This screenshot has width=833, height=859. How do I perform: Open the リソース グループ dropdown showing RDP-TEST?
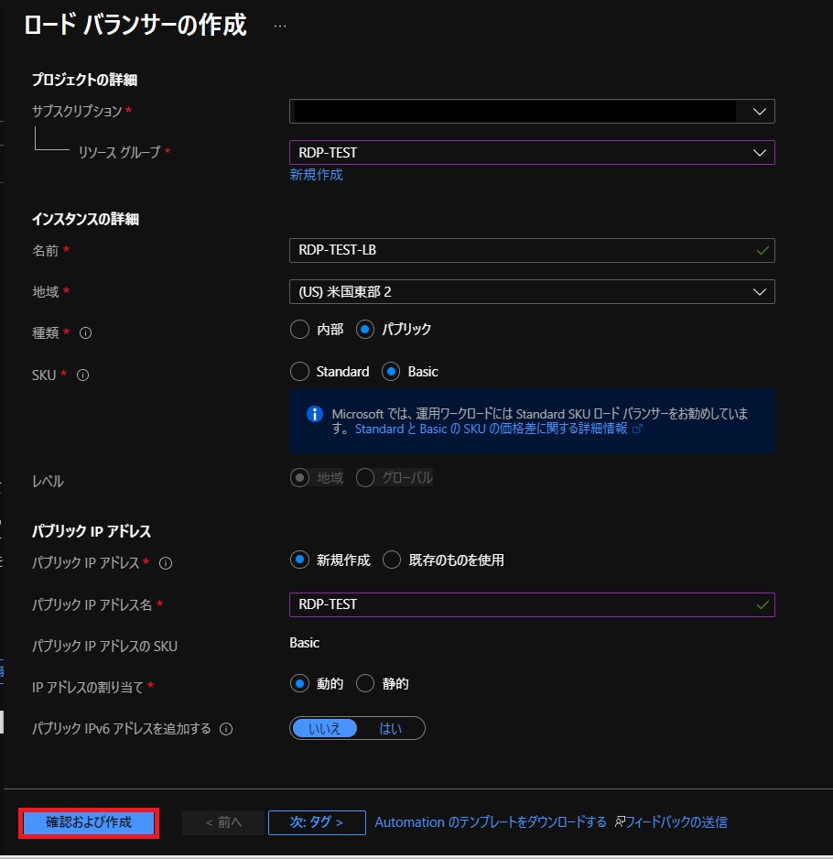click(x=532, y=152)
